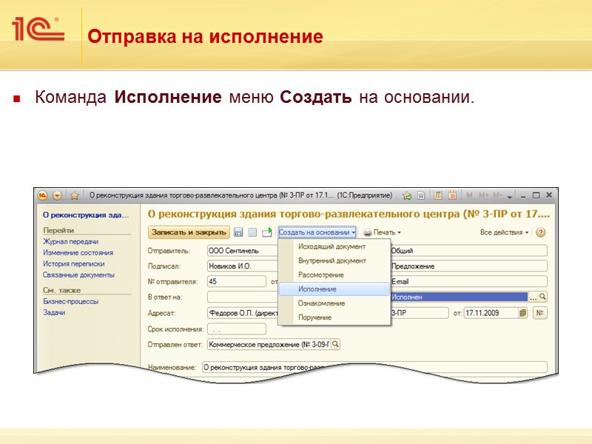Click the favorites star in title bar
Image resolution: width=592 pixels, height=444 pixels.
(75, 195)
